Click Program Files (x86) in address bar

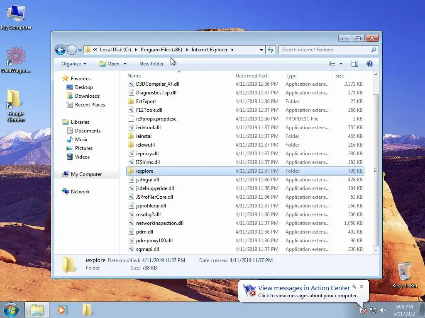point(161,50)
